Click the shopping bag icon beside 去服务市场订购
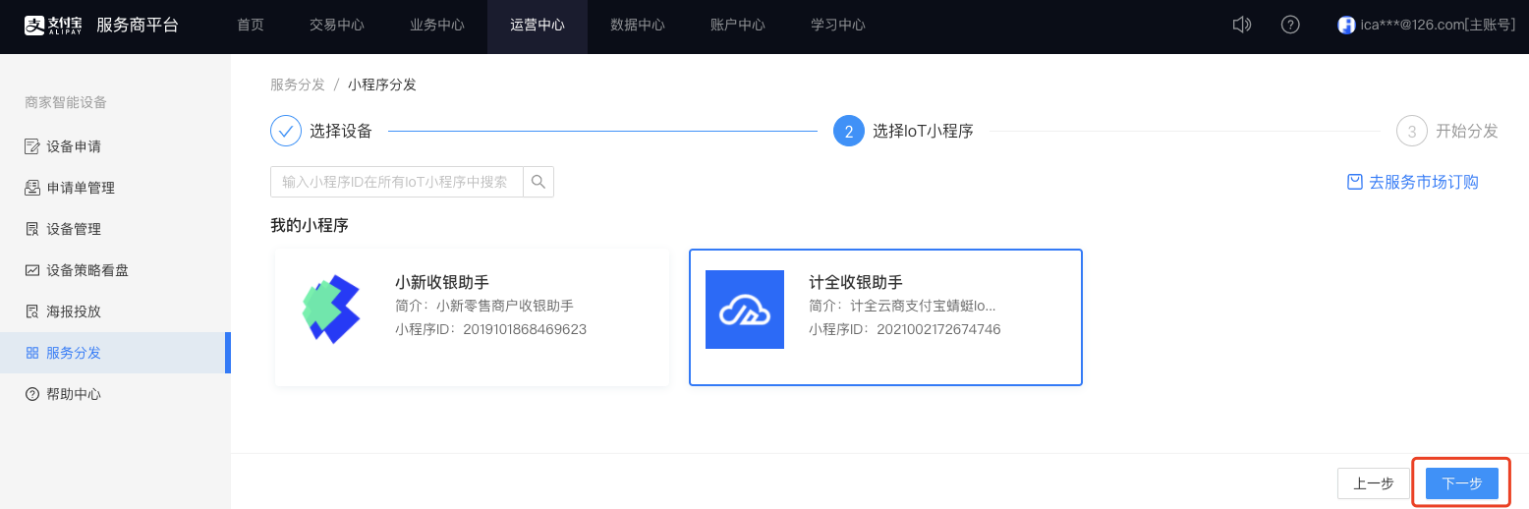The image size is (1529, 509). [x=1355, y=182]
